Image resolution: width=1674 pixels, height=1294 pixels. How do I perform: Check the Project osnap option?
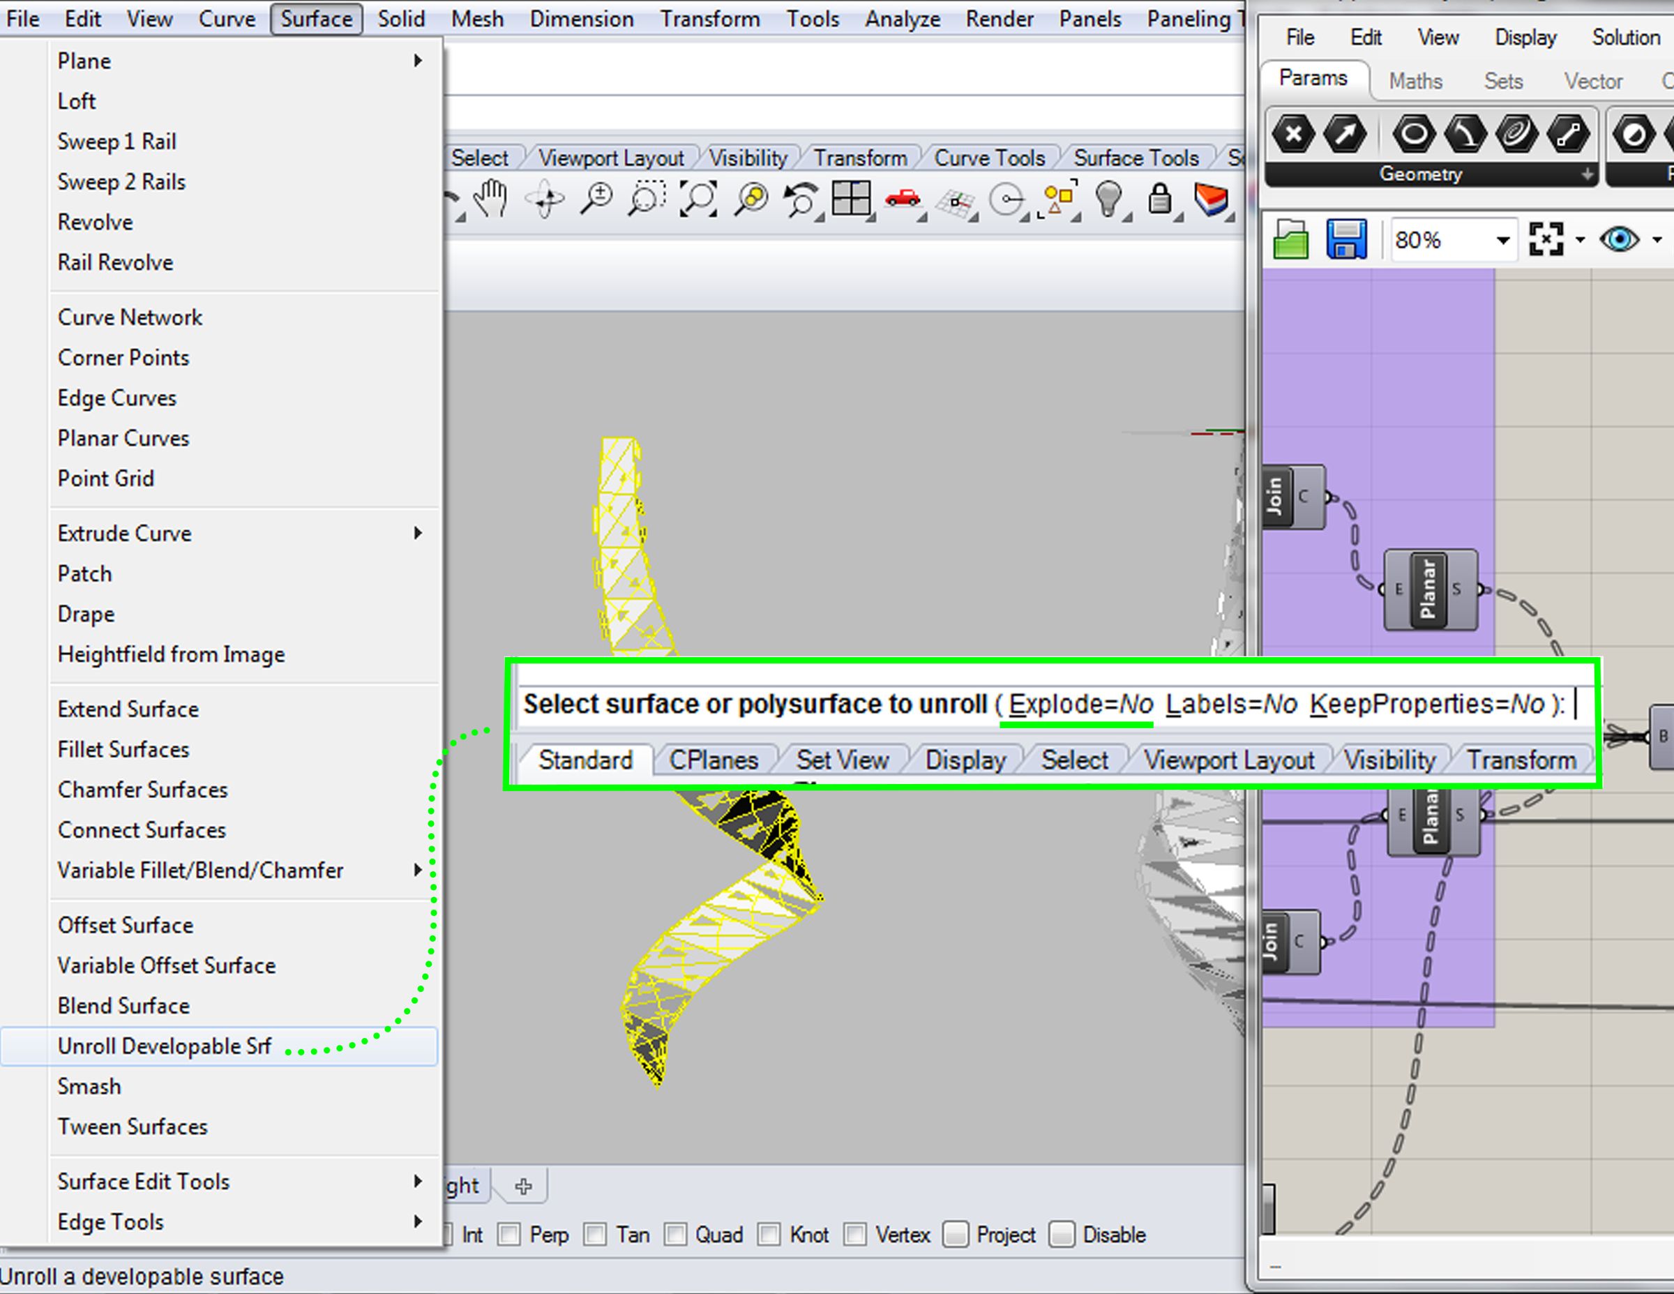pos(956,1235)
